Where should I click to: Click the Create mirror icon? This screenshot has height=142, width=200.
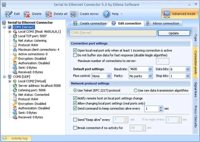tap(74, 14)
